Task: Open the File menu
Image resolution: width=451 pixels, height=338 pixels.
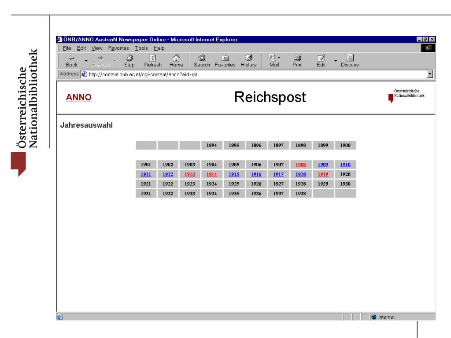Action: [67, 48]
